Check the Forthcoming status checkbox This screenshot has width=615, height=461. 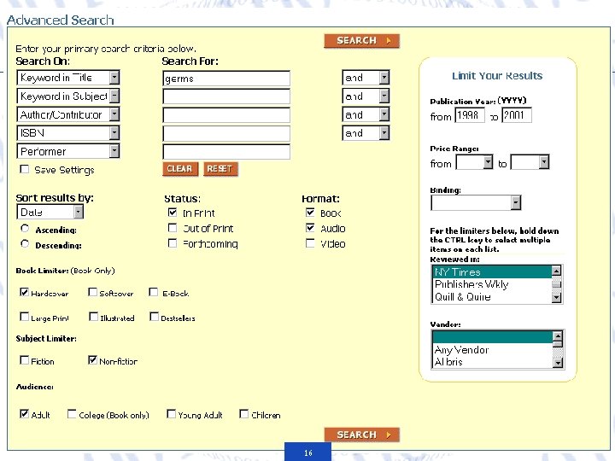[x=173, y=243]
